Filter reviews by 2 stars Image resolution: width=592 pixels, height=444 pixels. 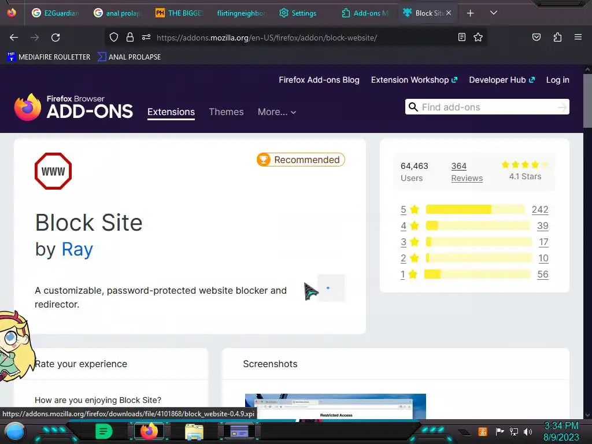coord(410,258)
